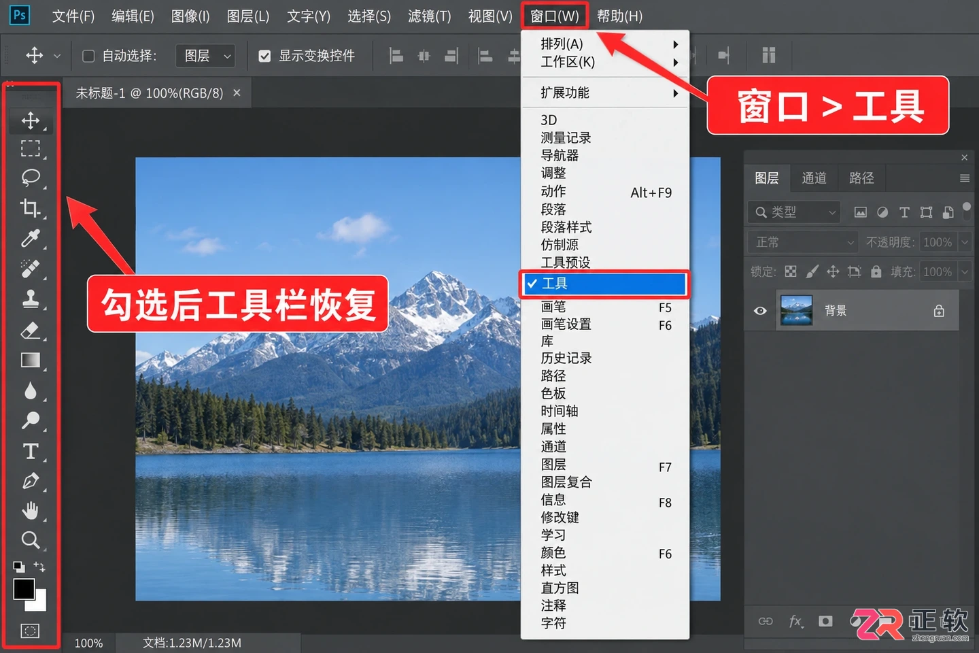Image resolution: width=979 pixels, height=653 pixels.
Task: Expand the 工作区(K) submenu
Action: pyautogui.click(x=605, y=62)
